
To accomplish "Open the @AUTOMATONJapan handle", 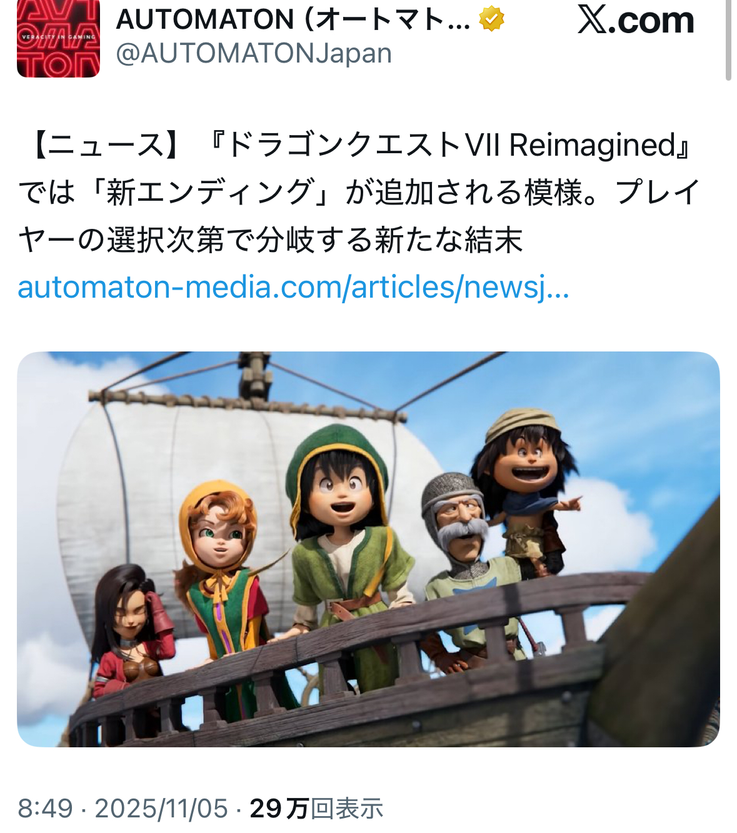I will pos(254,53).
